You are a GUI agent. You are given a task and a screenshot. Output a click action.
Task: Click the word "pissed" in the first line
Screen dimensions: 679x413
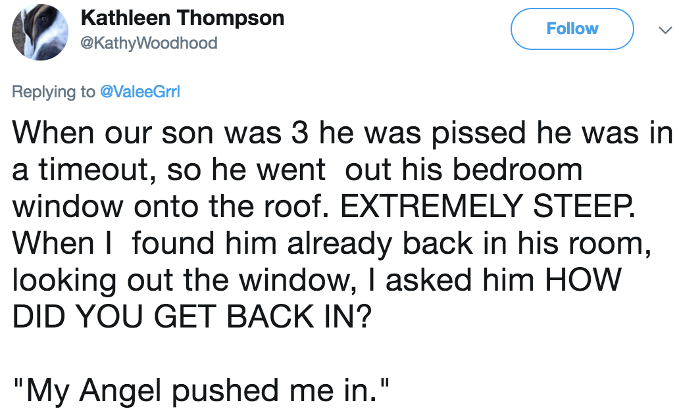(479, 132)
